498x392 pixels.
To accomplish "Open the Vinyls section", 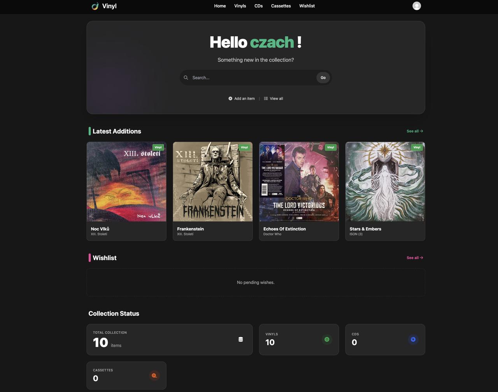I will pos(240,6).
